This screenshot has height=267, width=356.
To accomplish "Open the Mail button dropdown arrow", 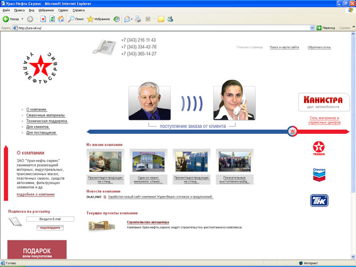I will (x=131, y=19).
